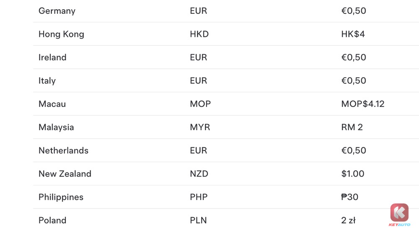This screenshot has height=231, width=419.
Task: Click the HK$4 amount
Action: click(x=353, y=34)
